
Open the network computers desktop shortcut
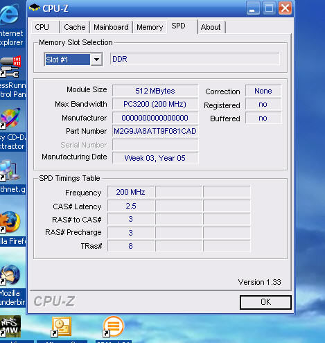[x=9, y=170]
